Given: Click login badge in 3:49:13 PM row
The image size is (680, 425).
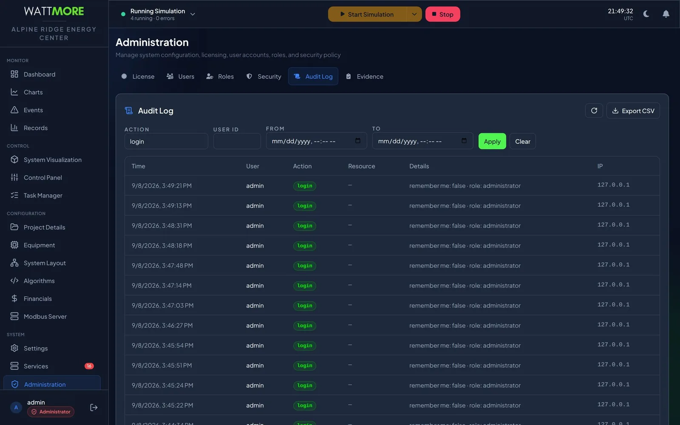Looking at the screenshot, I should (x=305, y=206).
